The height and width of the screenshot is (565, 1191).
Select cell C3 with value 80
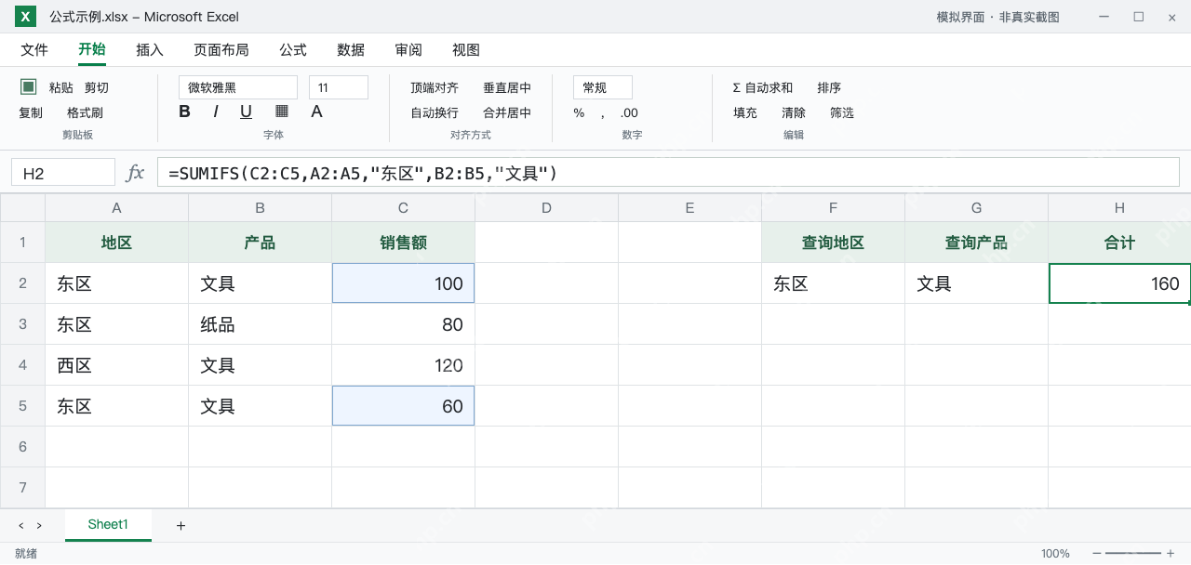pyautogui.click(x=403, y=324)
